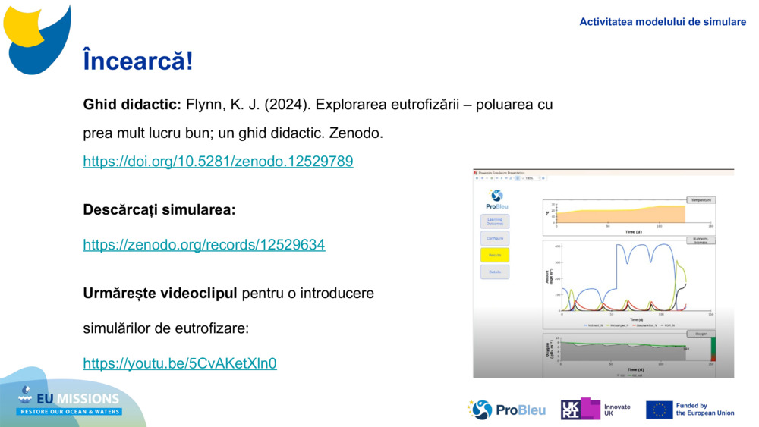The width and height of the screenshot is (759, 427).
Task: Click the ProBleu logo inside the simulation
Action: (496, 199)
